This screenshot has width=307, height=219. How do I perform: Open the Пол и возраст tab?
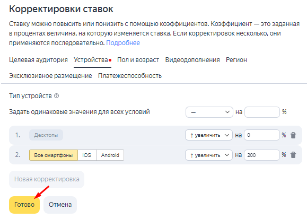tap(138, 60)
